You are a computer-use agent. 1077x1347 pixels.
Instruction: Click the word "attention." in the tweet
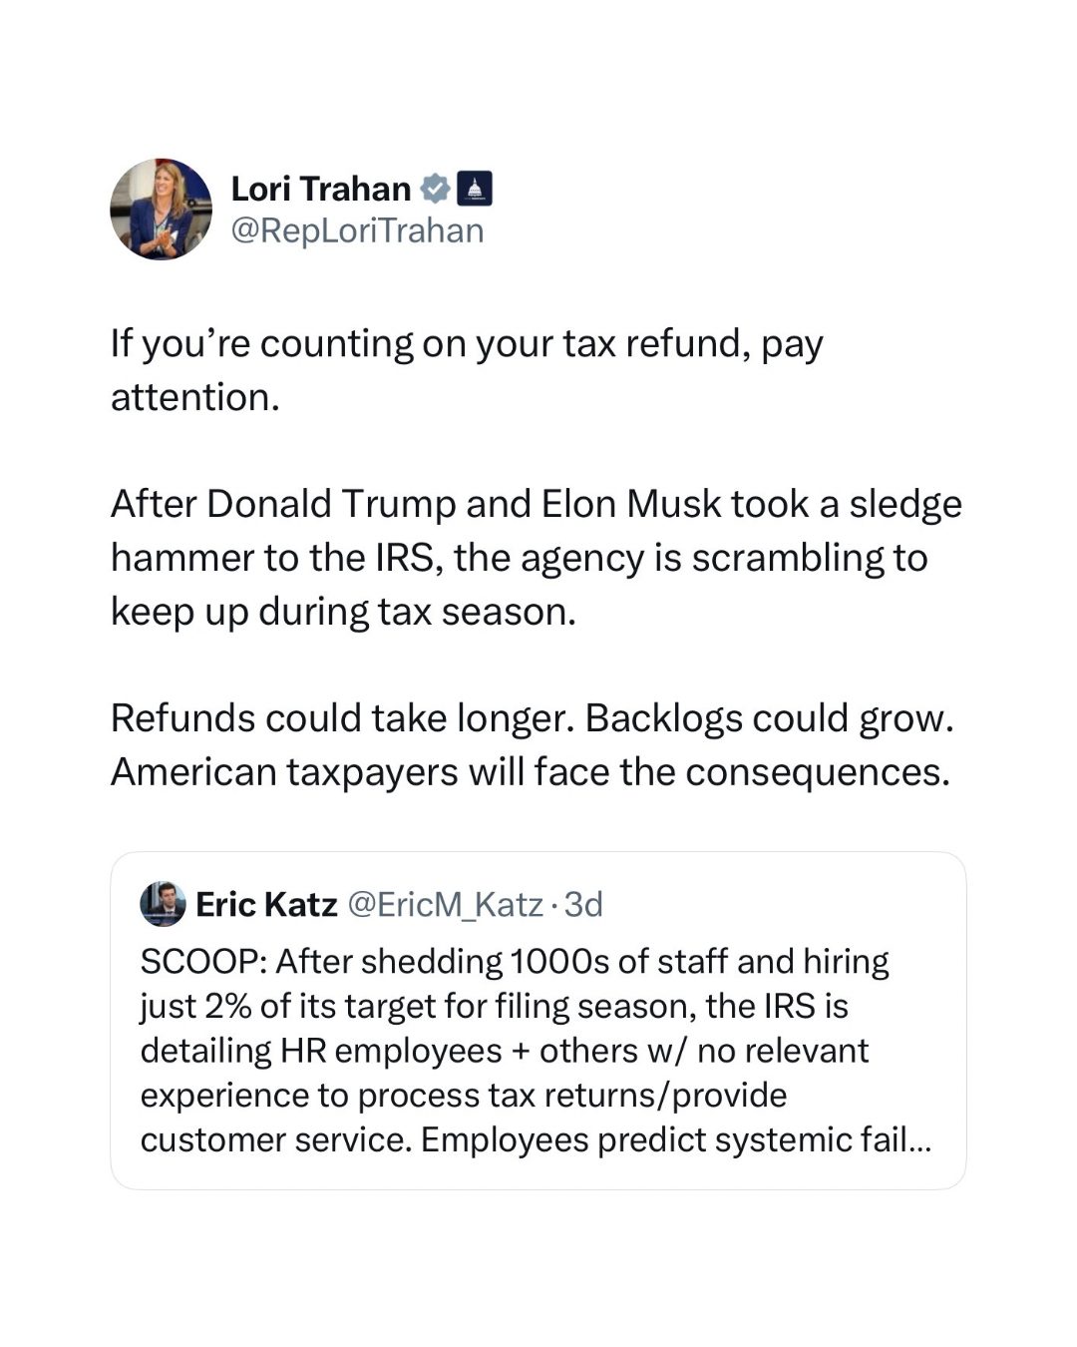(x=195, y=397)
